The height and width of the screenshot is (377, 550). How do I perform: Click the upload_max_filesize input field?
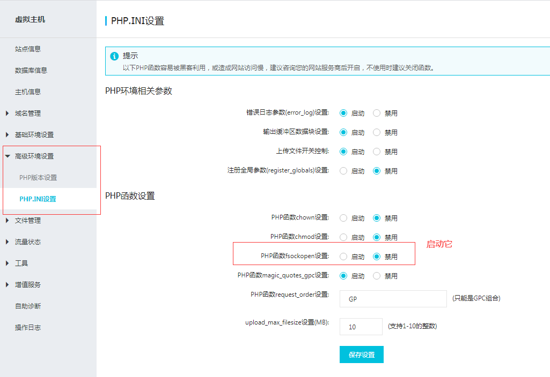[x=361, y=326]
